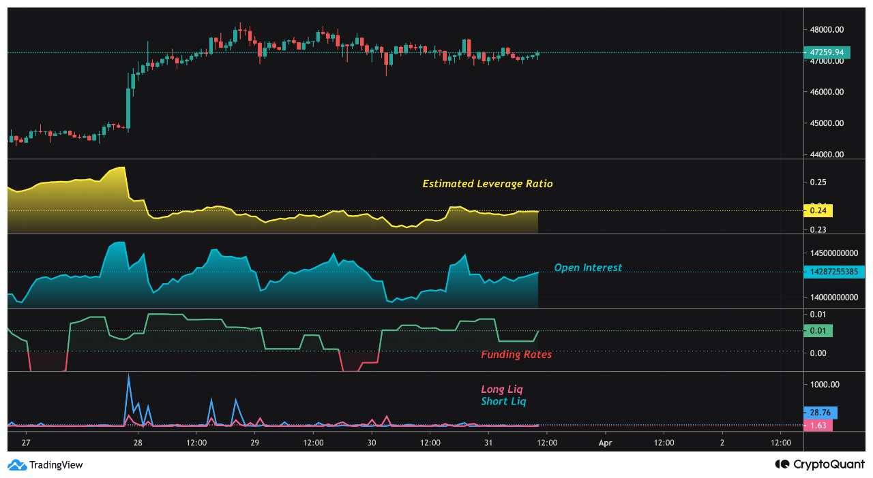873x478 pixels.
Task: Click the 46000.00 price axis label
Action: 827,92
